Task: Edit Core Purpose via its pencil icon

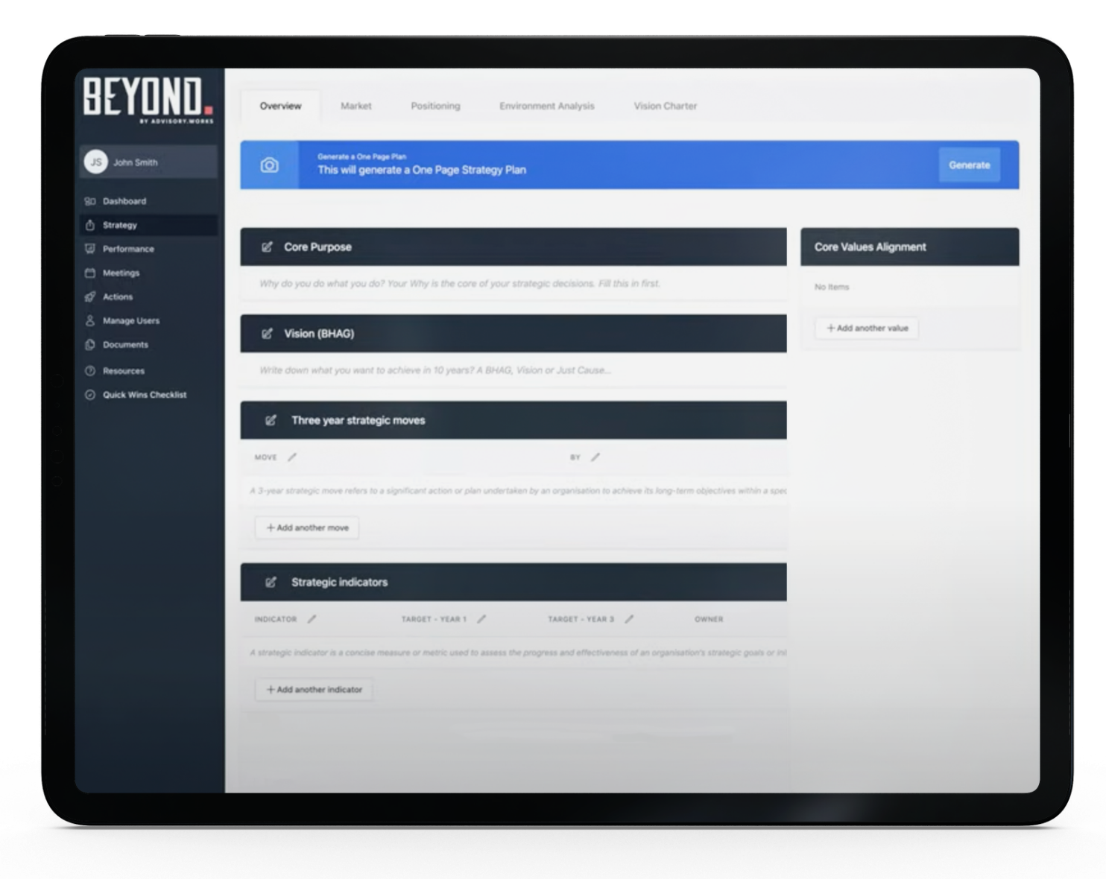Action: pos(267,247)
